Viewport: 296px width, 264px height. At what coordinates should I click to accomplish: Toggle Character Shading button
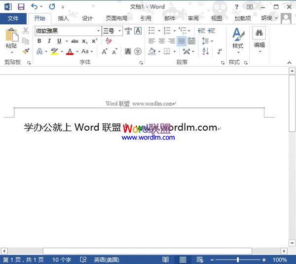tap(128, 51)
